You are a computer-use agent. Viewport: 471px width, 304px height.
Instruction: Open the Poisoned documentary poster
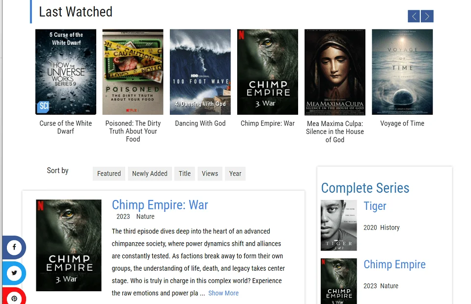(133, 72)
